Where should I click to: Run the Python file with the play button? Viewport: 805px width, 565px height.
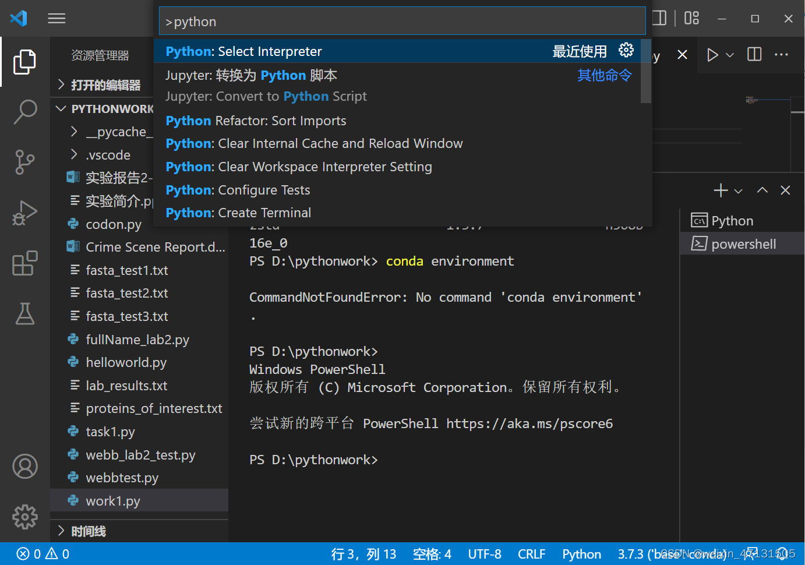click(x=712, y=54)
